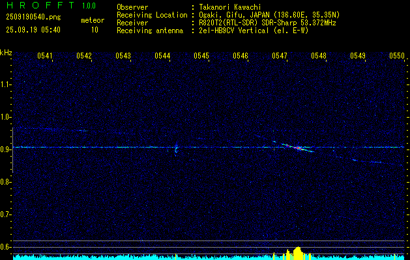Click the timestamp 25.09.19 05:40
This screenshot has width=410, height=260.
(33, 29)
